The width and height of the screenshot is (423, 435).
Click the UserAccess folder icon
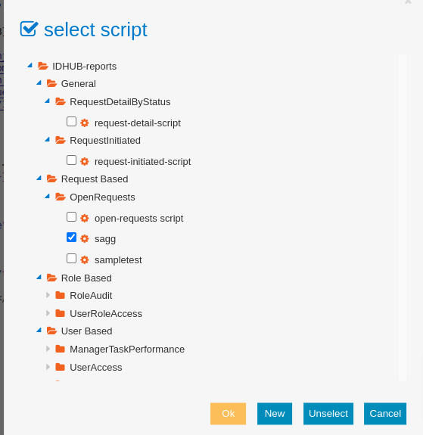60,367
